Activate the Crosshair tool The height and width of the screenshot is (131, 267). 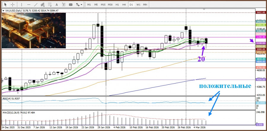point(13,4)
